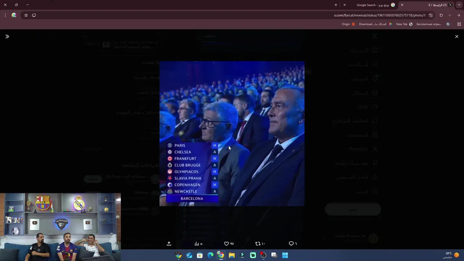Open the Chrome profile avatar

(14, 15)
